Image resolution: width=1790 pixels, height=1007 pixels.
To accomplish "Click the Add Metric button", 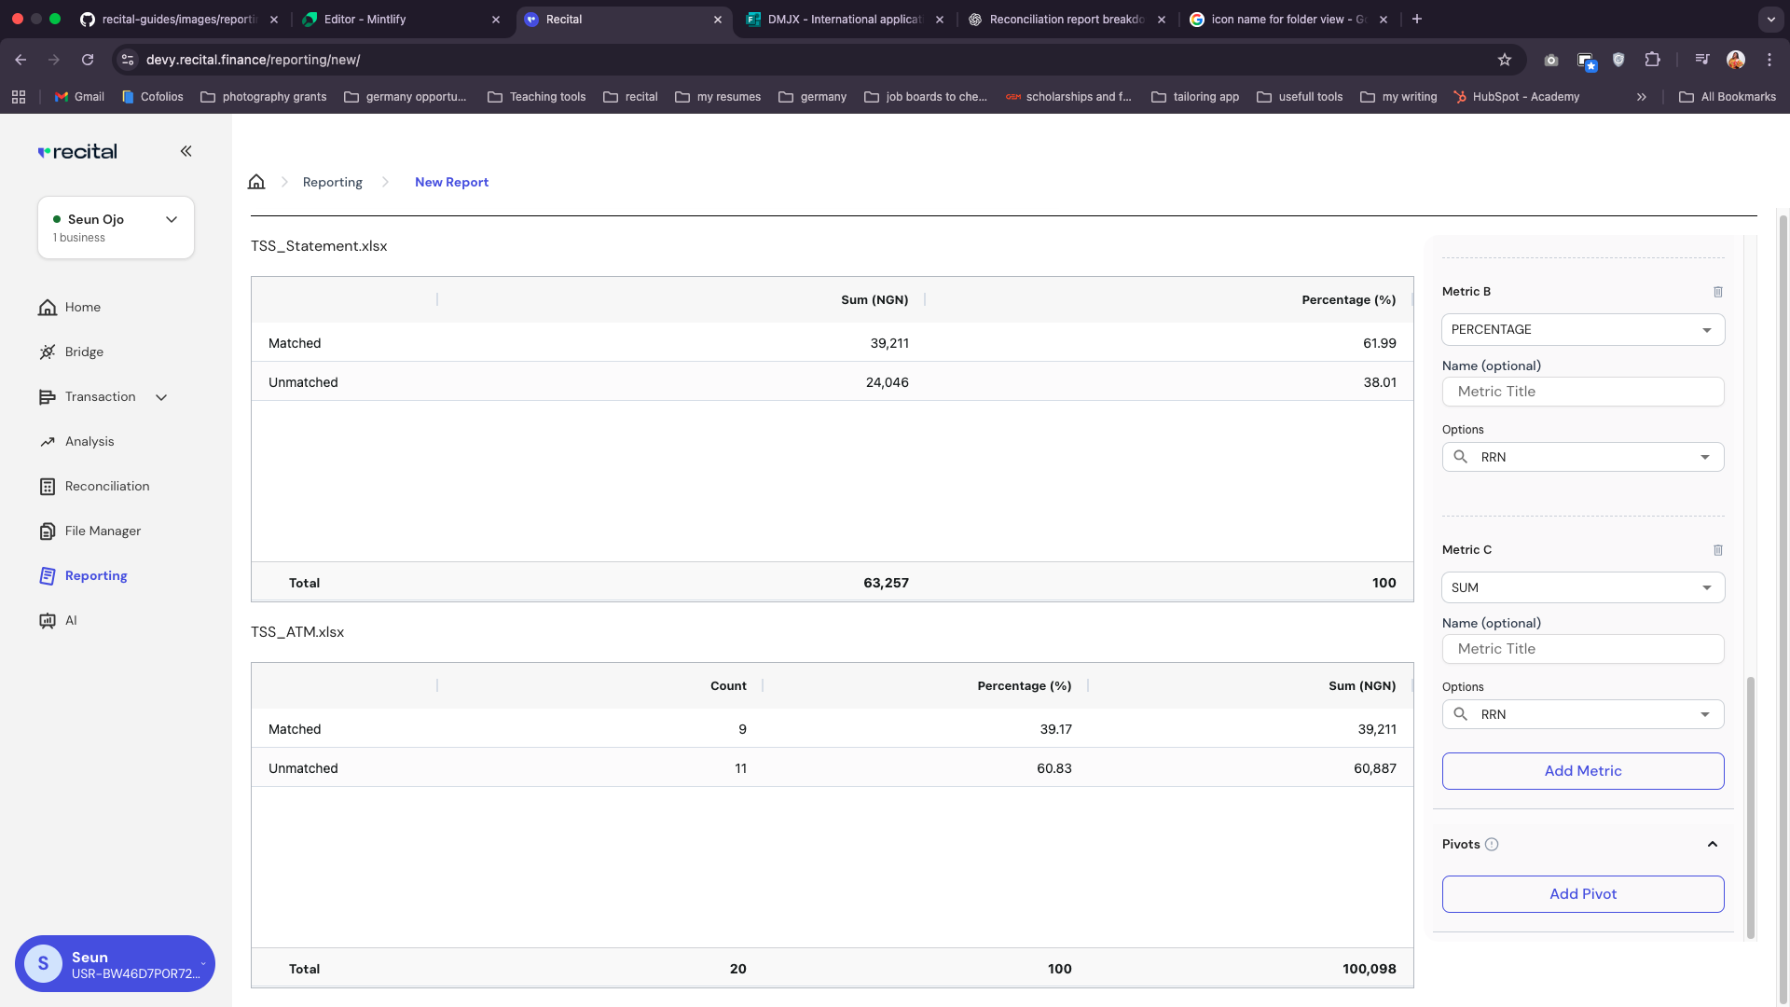I will coord(1583,771).
